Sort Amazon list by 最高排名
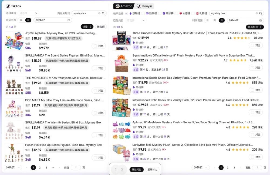The width and height of the screenshot is (270, 175). [255, 27]
